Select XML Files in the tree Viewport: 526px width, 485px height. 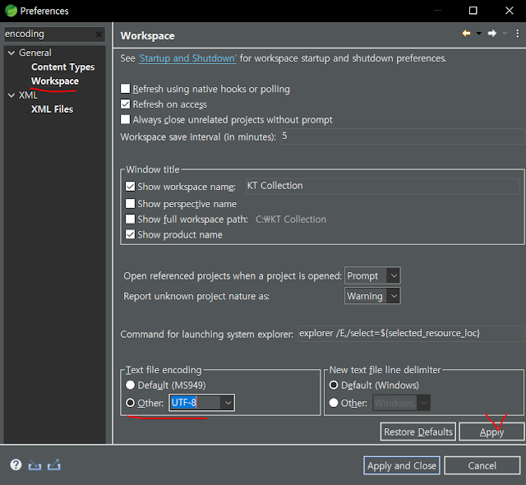(52, 109)
